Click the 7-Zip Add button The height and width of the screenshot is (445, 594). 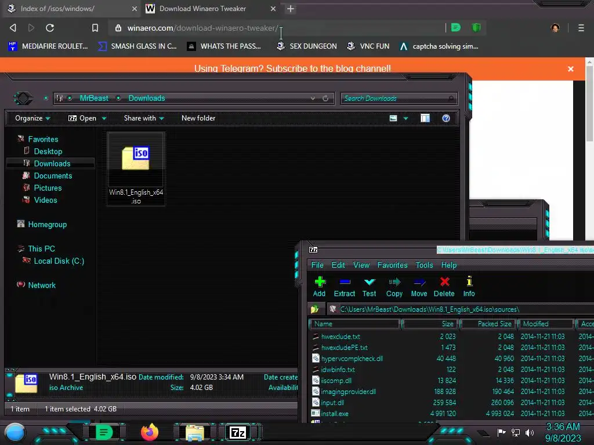tap(320, 286)
